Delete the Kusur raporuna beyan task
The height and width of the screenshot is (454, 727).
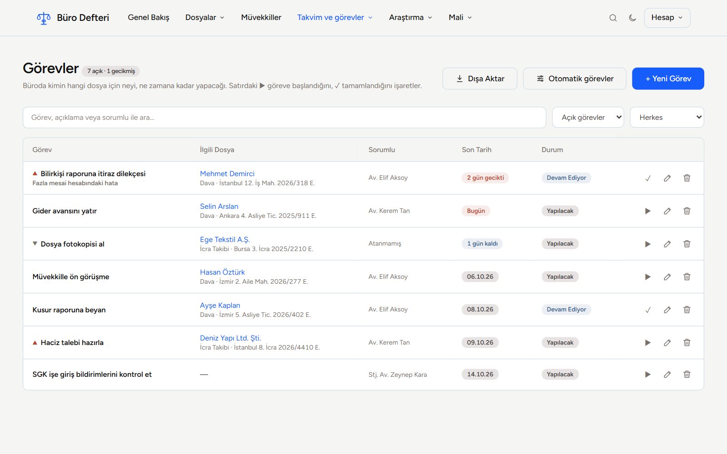(x=687, y=310)
